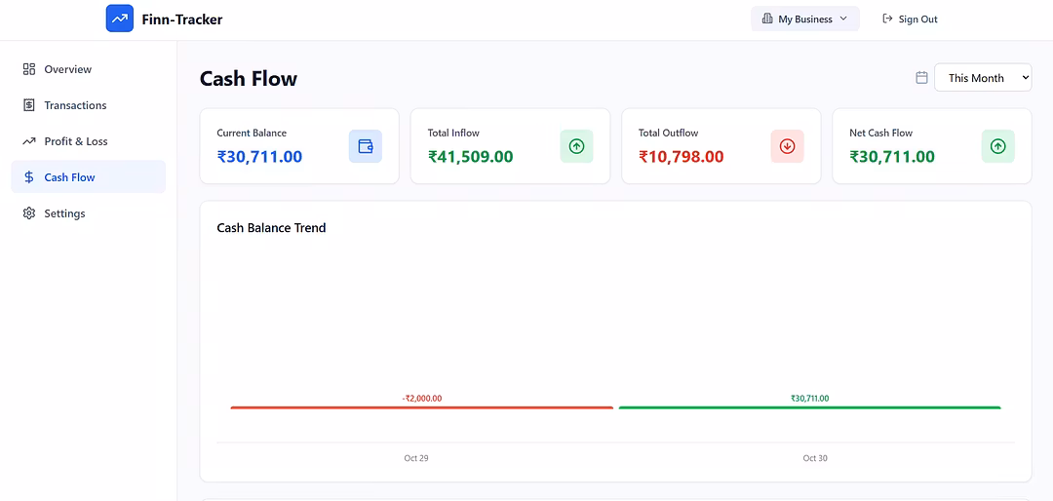Click the Finn-Tracker brand name
Screen dimensions: 1053x501
tap(182, 19)
